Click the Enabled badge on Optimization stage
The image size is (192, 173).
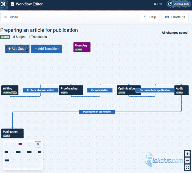122,93
